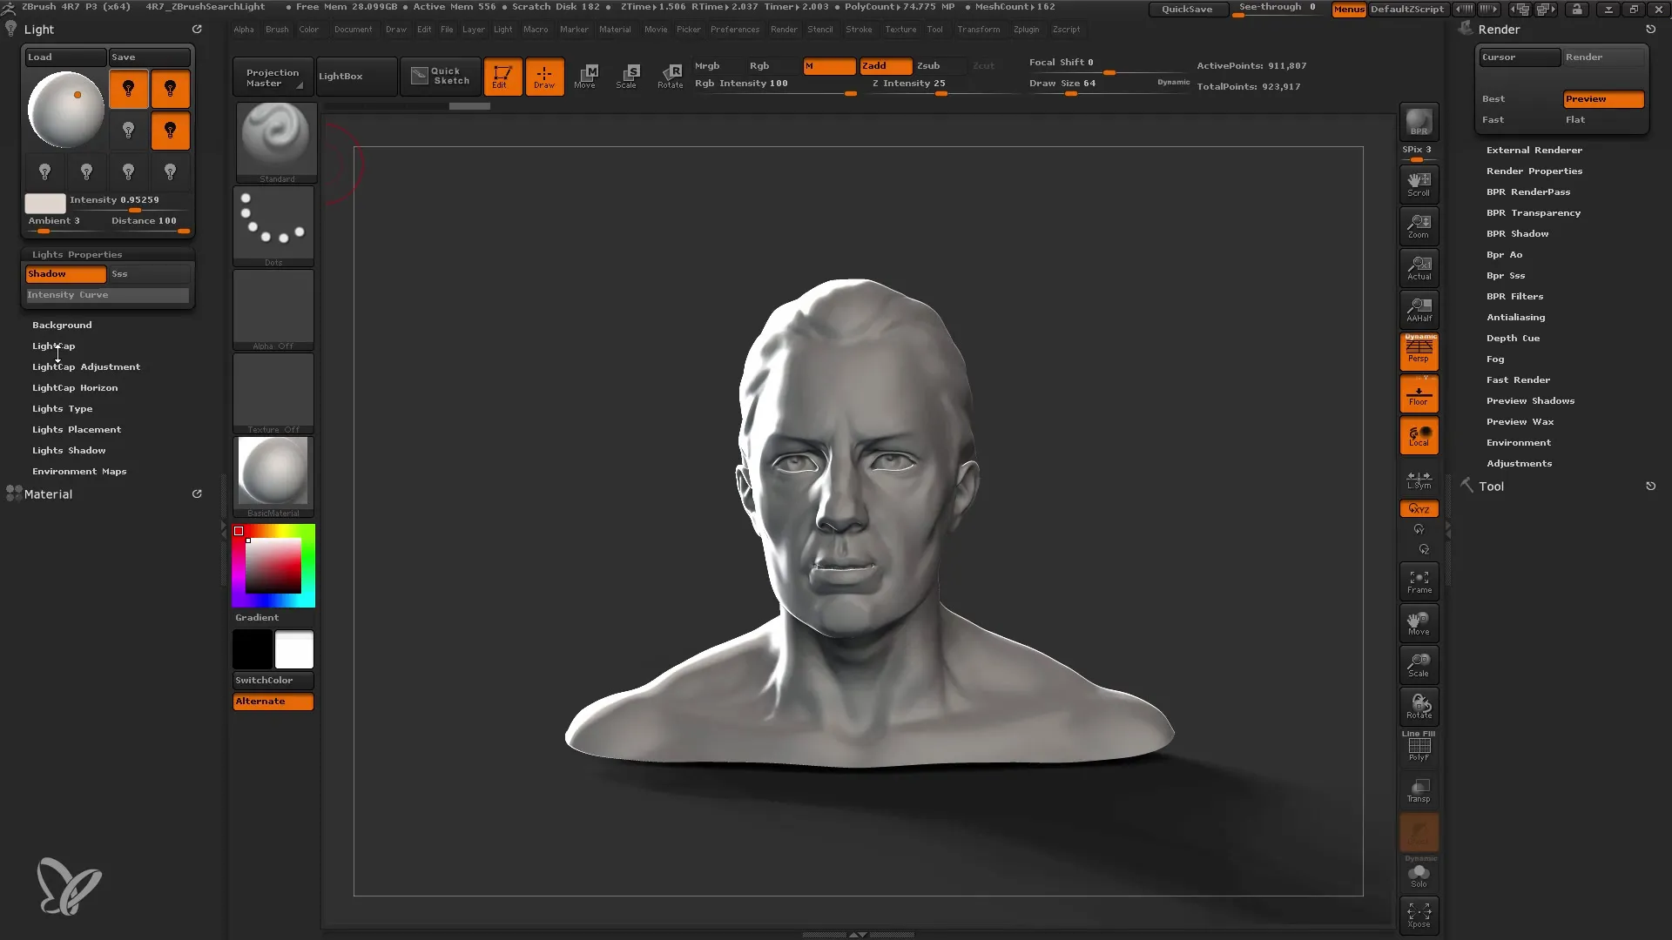Click the red color swatch in Material
This screenshot has width=1672, height=940.
239,530
